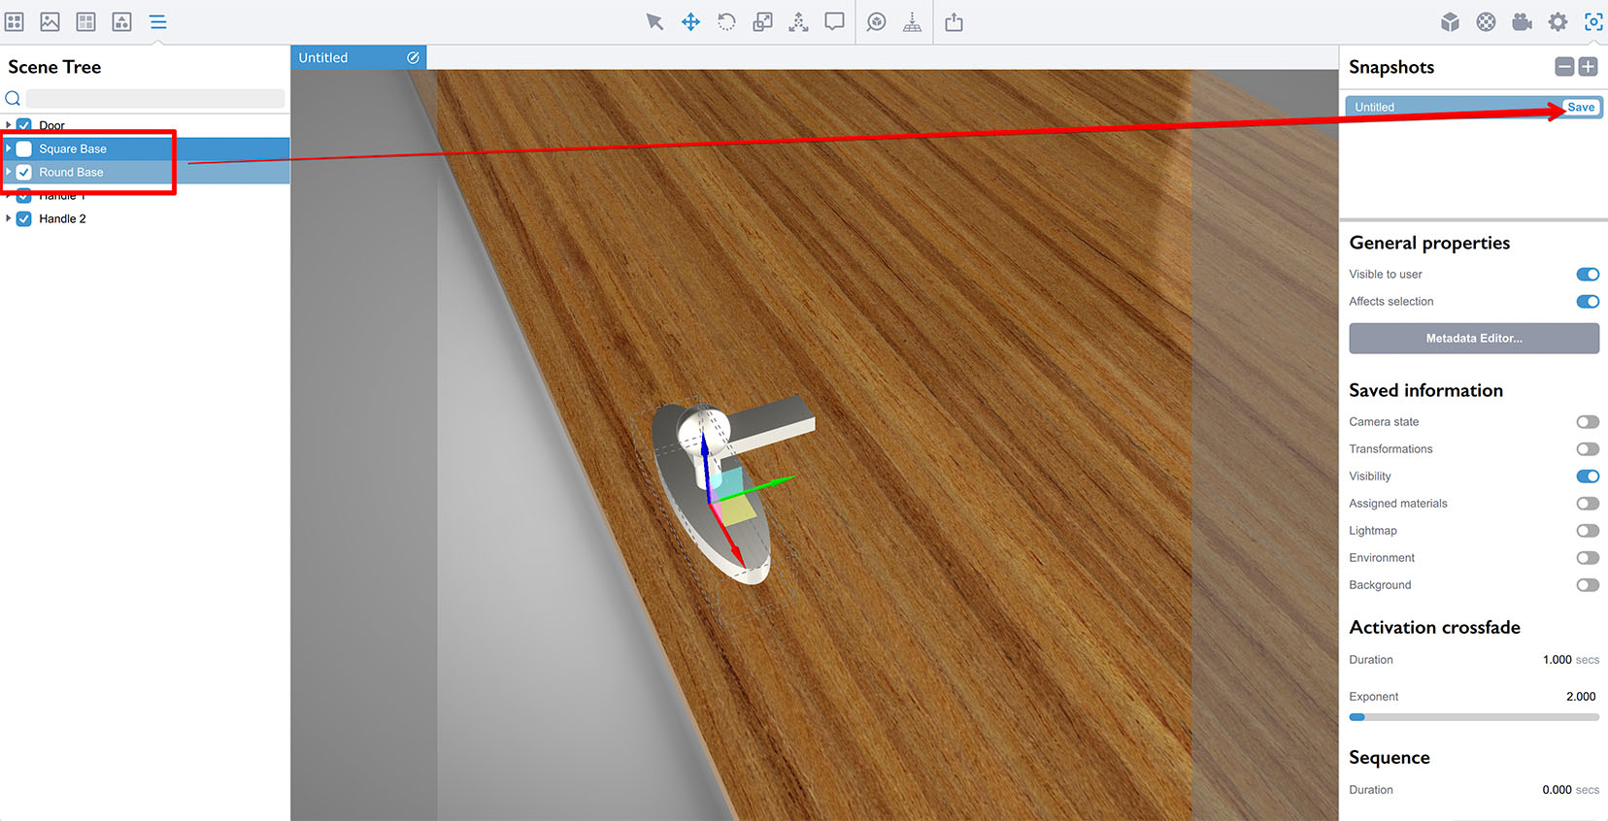Select the Untitled viewport tab

(358, 57)
